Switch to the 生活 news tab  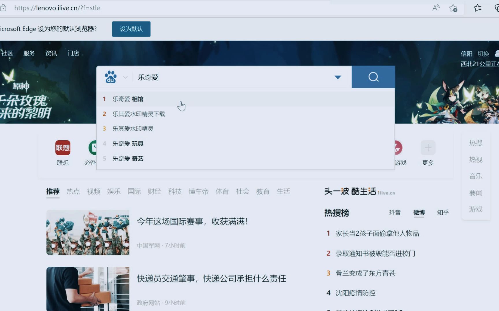click(x=283, y=191)
